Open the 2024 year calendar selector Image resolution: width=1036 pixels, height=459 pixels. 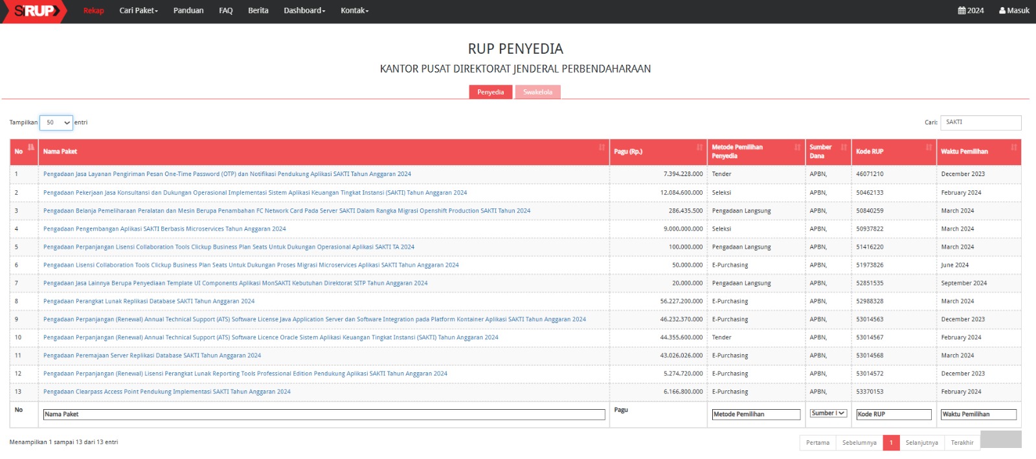click(971, 10)
